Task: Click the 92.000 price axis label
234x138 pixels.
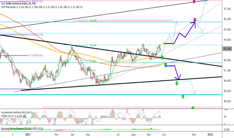Action: (227, 60)
